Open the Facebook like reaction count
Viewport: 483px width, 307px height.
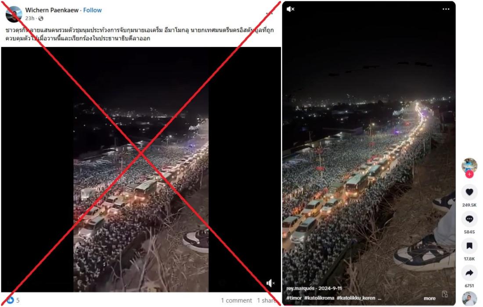click(x=13, y=300)
